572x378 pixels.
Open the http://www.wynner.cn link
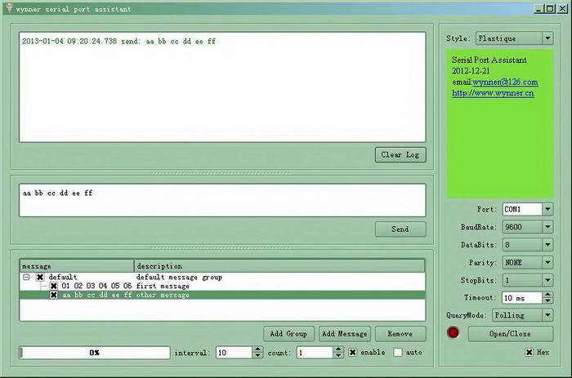coord(493,93)
